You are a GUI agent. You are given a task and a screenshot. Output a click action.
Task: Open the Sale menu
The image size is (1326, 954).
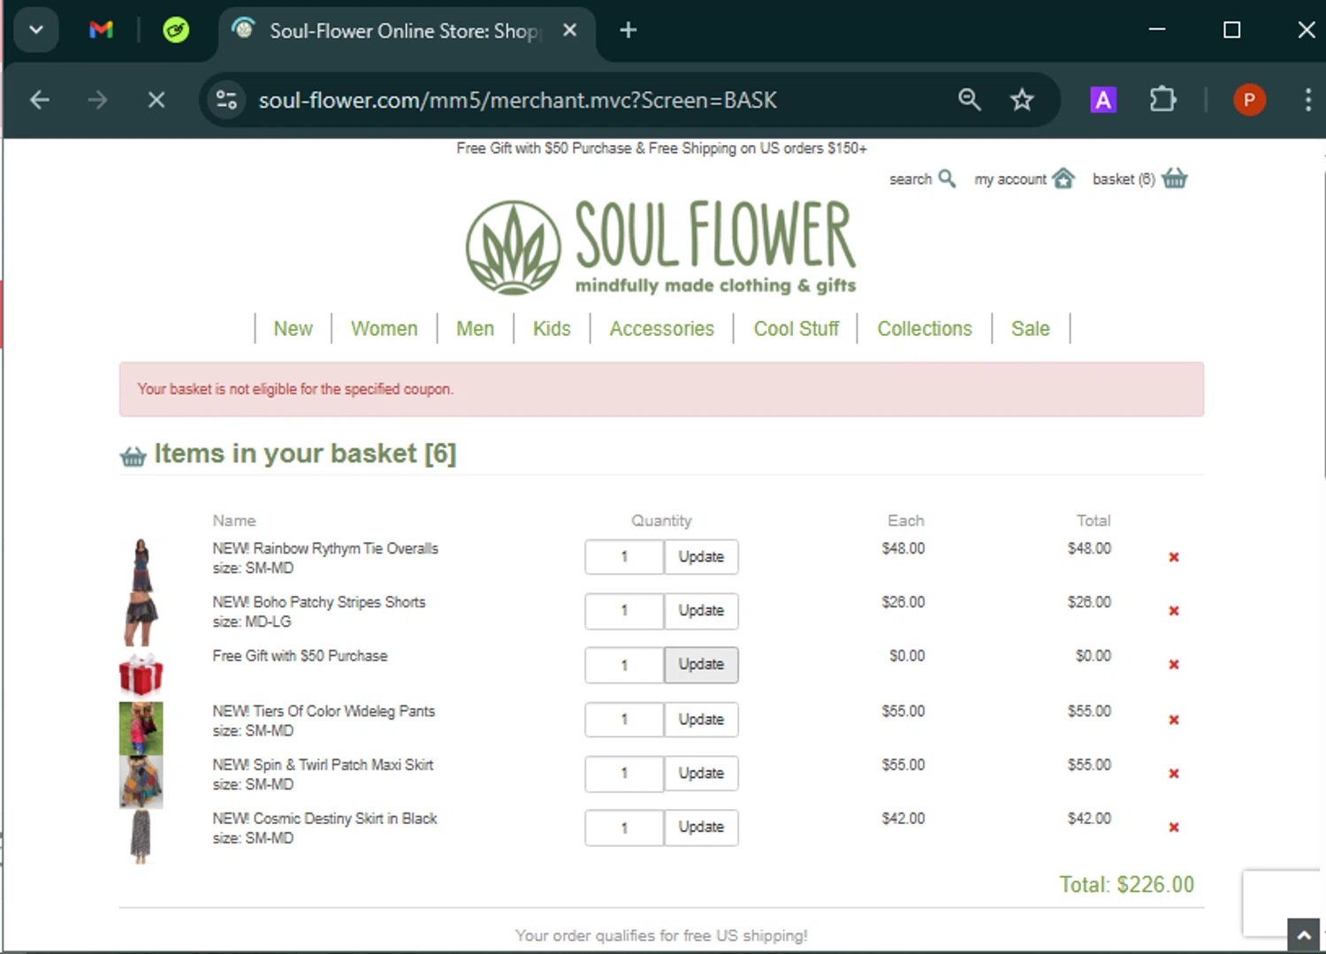click(1031, 329)
